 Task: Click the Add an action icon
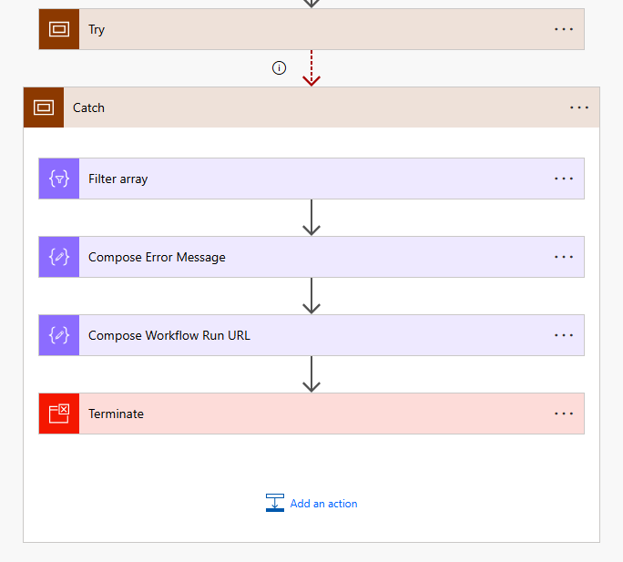pyautogui.click(x=275, y=503)
